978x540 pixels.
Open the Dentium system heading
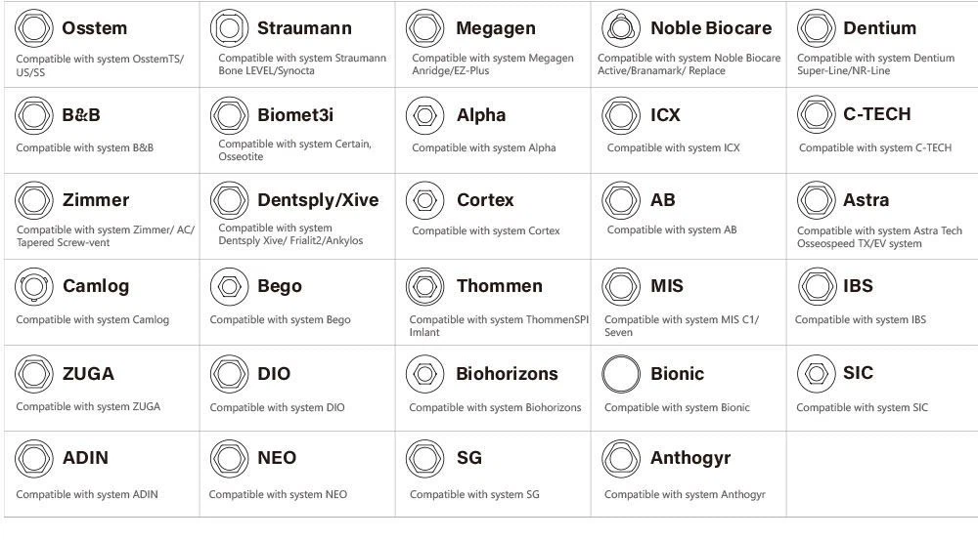(x=879, y=28)
